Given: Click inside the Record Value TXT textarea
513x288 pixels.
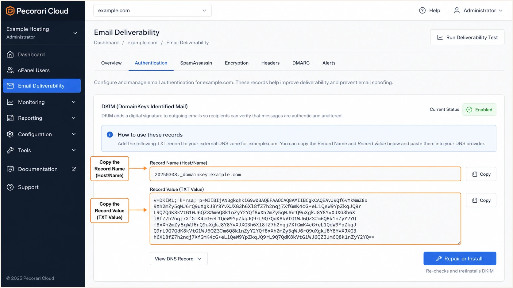Looking at the screenshot, I should [305, 219].
